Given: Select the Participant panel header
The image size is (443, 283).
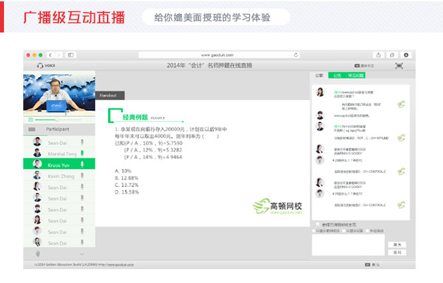Looking at the screenshot, I should (59, 129).
